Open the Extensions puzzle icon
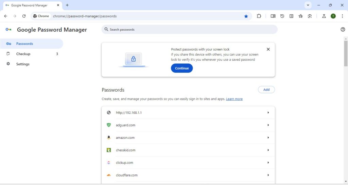The height and width of the screenshot is (185, 348). pyautogui.click(x=259, y=16)
